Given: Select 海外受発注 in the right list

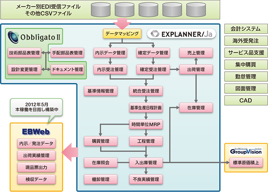Looking at the screenshot, I should pos(245,41).
